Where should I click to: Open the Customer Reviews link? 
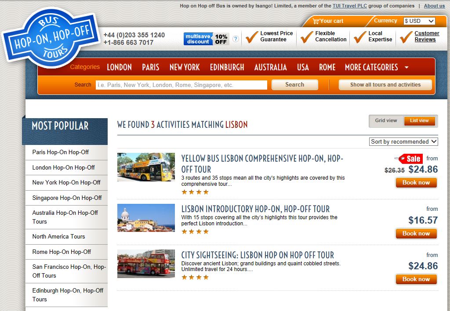pyautogui.click(x=427, y=36)
